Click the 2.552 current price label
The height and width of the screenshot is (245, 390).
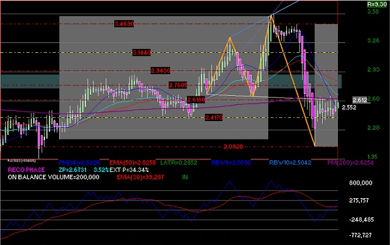(349, 108)
